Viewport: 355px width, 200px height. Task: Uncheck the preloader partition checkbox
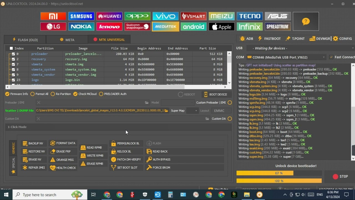tap(13, 54)
